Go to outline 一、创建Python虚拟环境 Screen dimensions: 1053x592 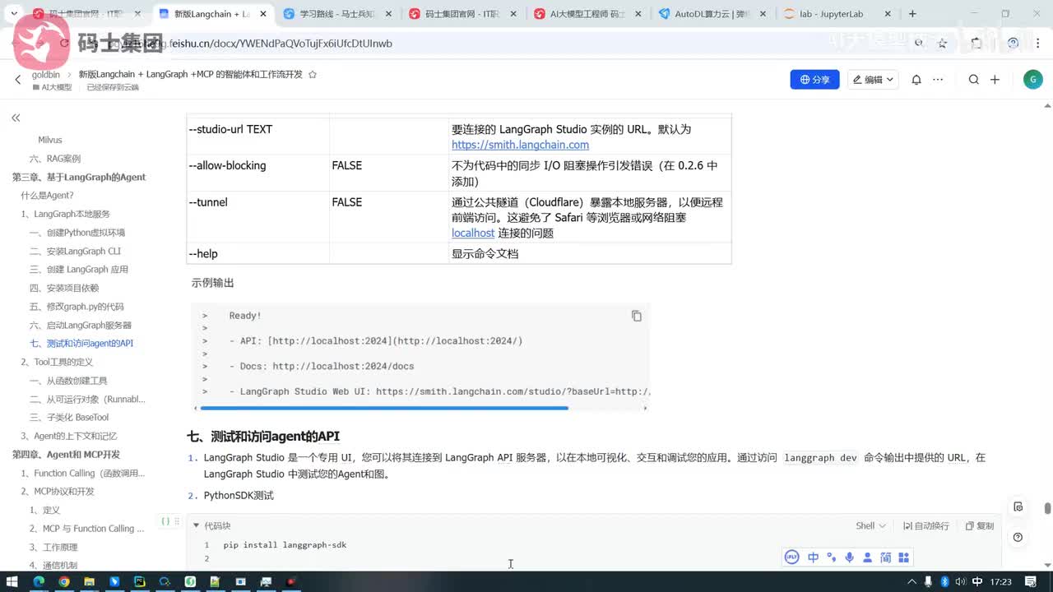click(77, 233)
